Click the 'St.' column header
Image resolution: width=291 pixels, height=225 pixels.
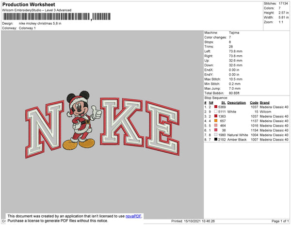[224, 103]
